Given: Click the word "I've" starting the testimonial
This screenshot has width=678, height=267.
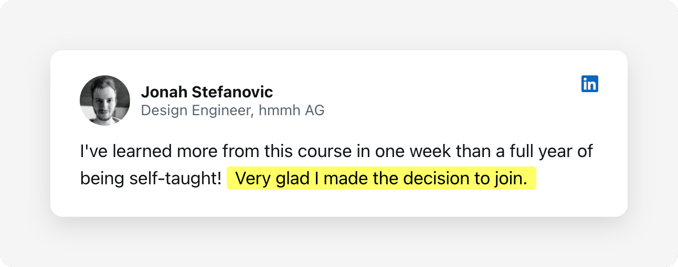Looking at the screenshot, I should pos(92,152).
